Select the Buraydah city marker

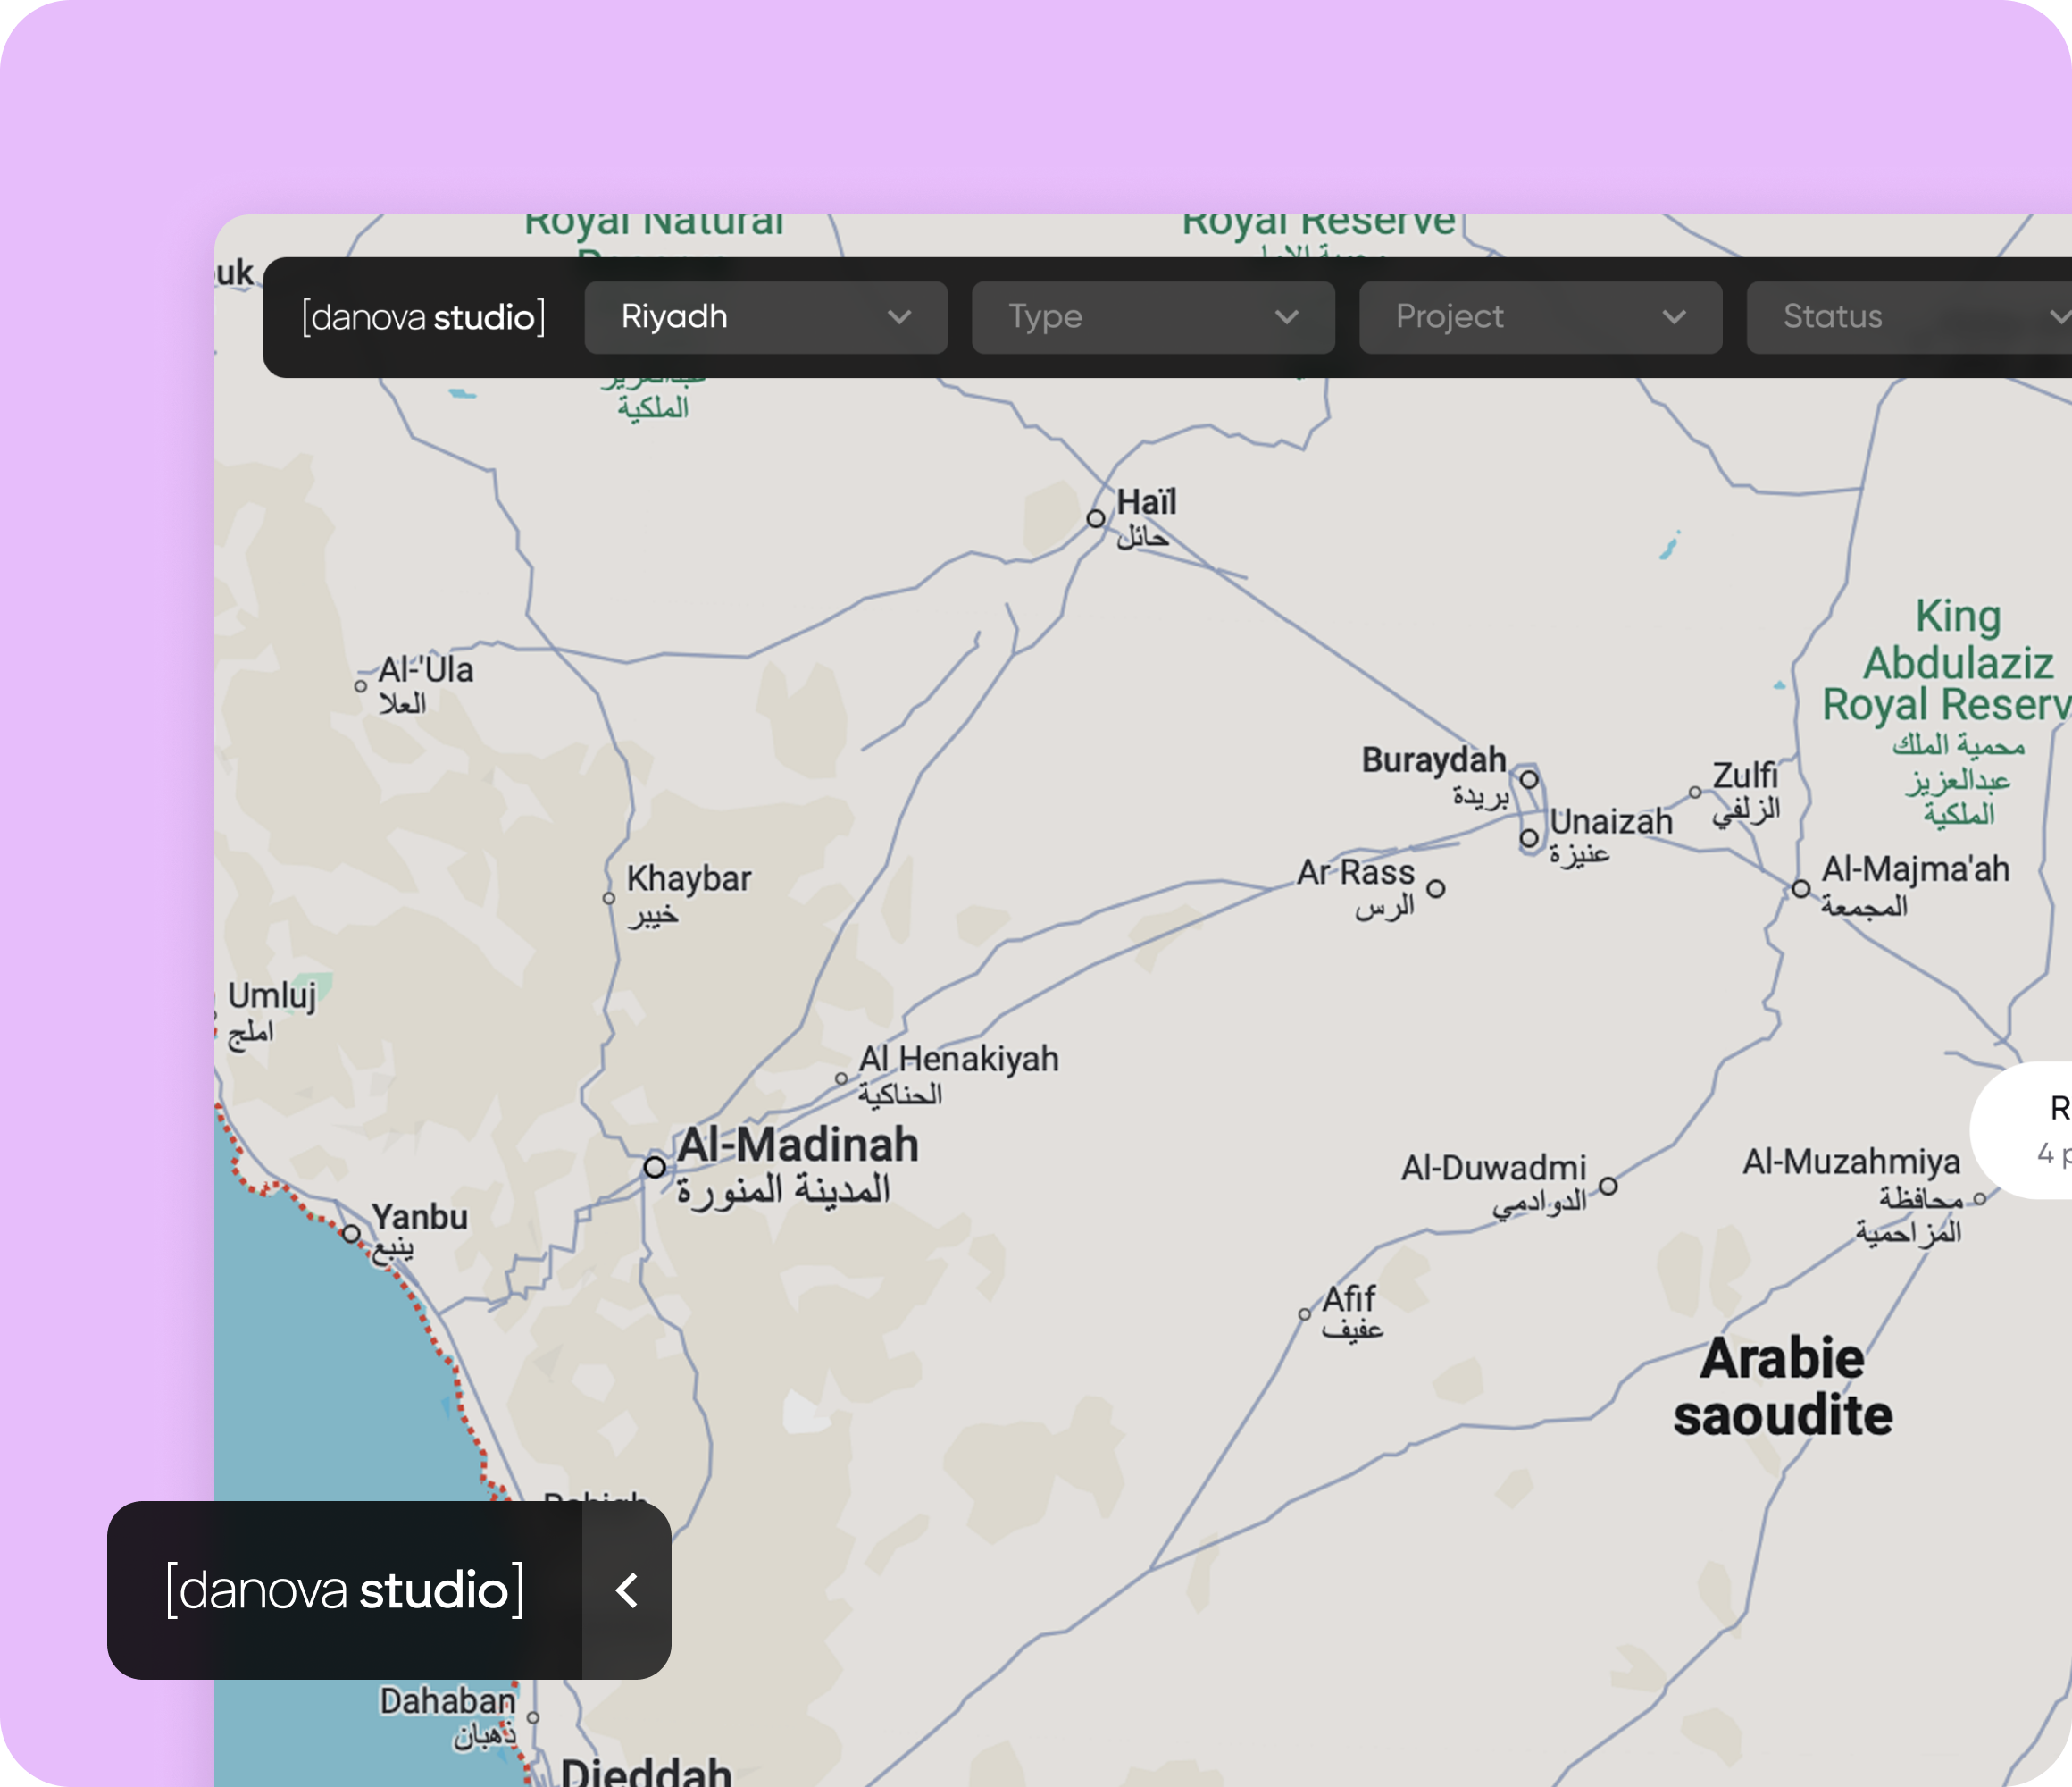(x=1529, y=779)
